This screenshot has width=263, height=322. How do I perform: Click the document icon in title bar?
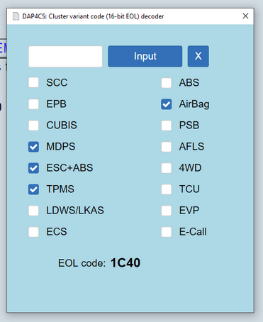(x=16, y=16)
